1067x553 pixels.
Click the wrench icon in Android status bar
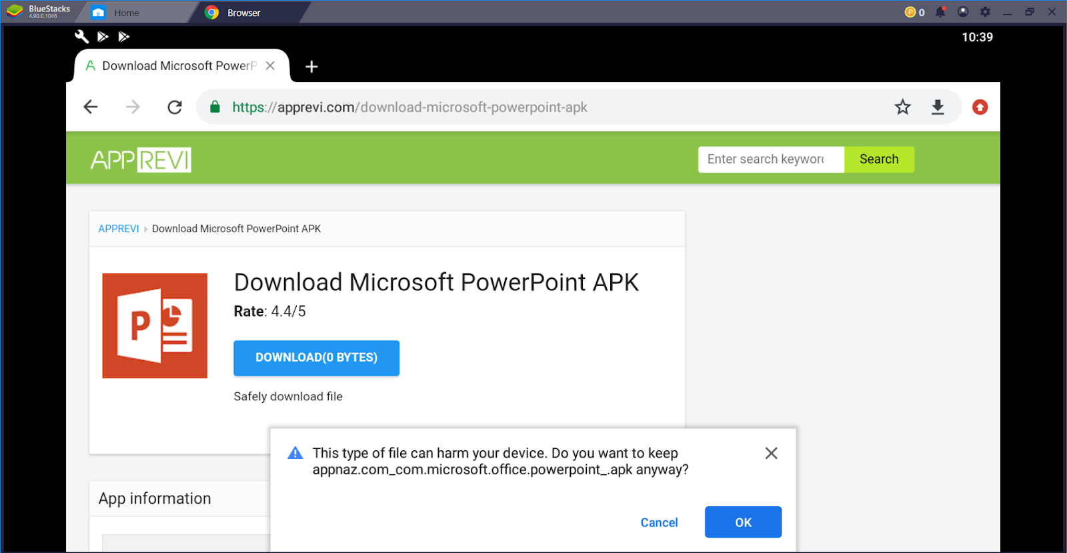coord(81,37)
